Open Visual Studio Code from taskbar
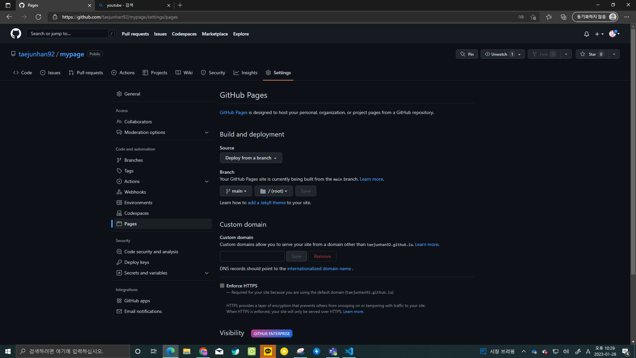Screen dimensions: 636x358 [349, 351]
